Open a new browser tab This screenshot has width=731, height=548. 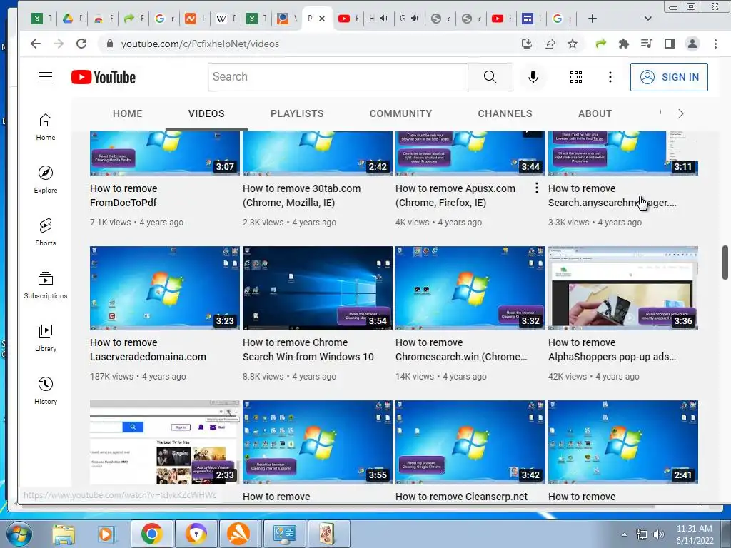pyautogui.click(x=593, y=19)
